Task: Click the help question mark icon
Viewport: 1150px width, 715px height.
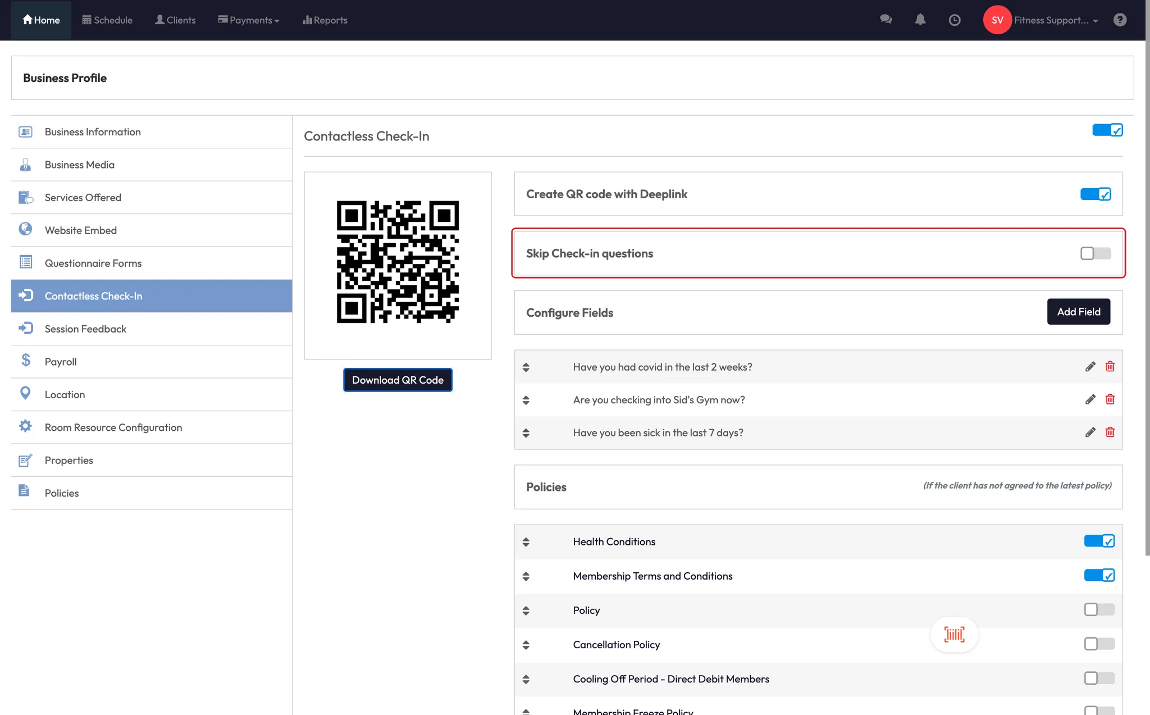Action: (1120, 20)
